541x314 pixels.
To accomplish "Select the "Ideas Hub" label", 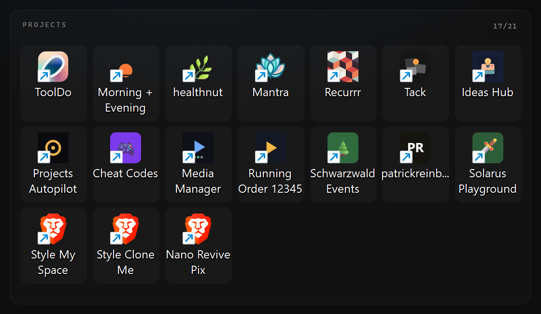I will coord(487,92).
